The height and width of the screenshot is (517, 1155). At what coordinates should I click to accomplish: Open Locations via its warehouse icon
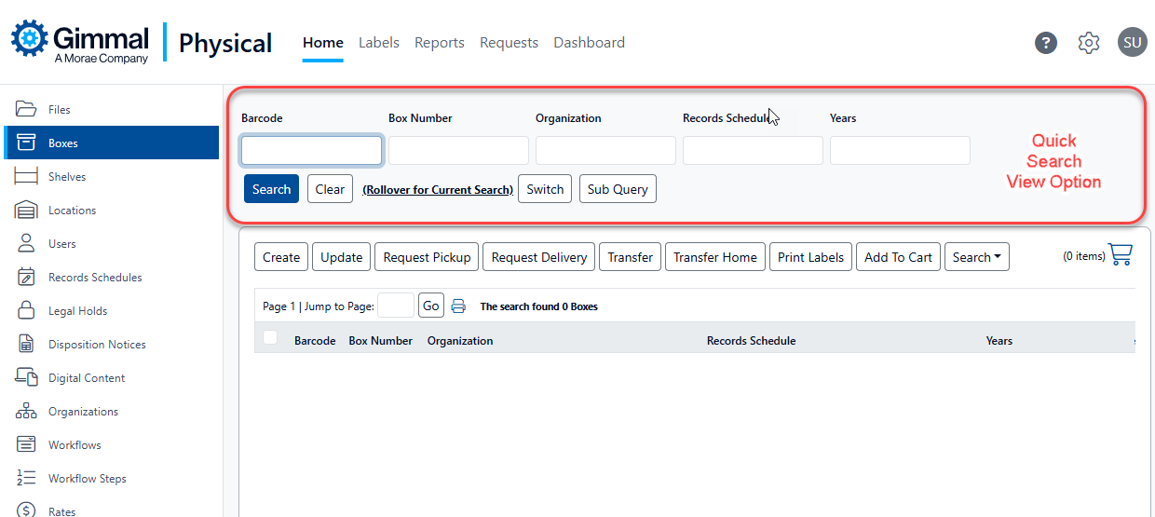click(x=25, y=211)
